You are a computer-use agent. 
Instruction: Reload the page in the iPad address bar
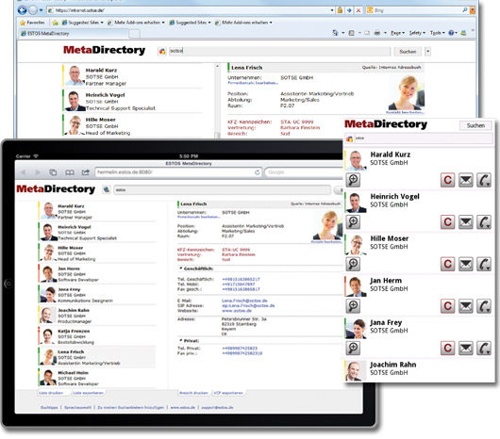pos(257,172)
